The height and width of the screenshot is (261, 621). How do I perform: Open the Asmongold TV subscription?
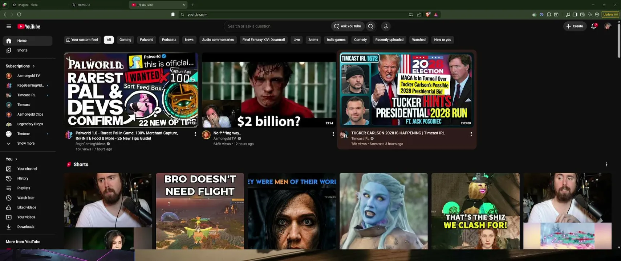point(28,76)
